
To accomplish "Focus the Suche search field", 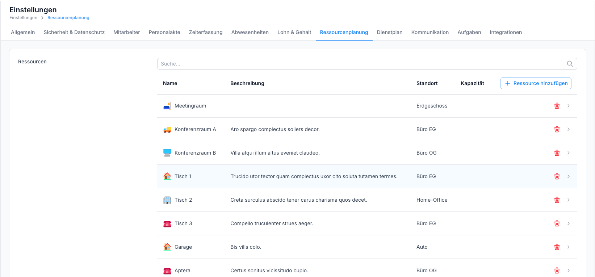I will click(x=367, y=64).
